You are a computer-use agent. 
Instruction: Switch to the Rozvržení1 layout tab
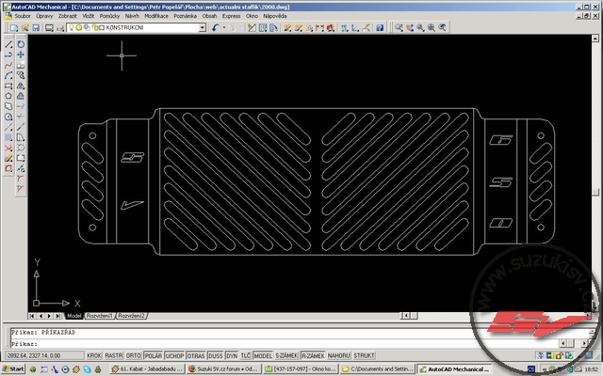click(100, 316)
